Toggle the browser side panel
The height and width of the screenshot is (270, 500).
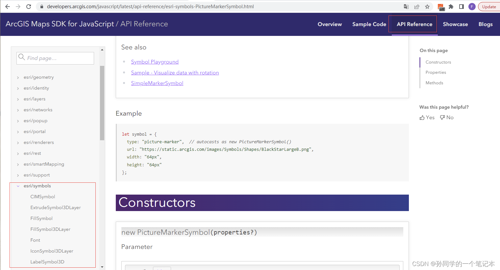point(462,7)
